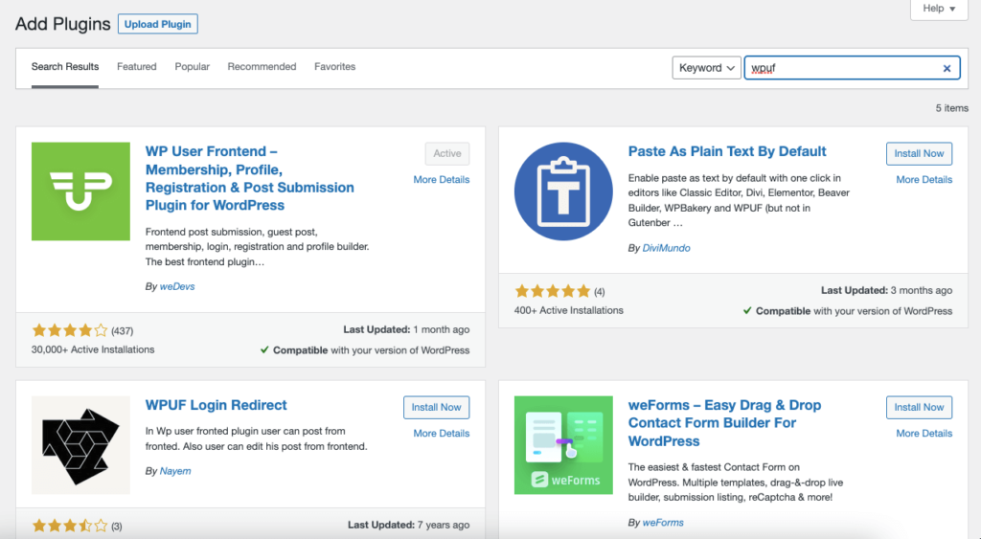This screenshot has height=539, width=981.
Task: Open the weForms Easy Drag & Drop title
Action: pos(724,423)
